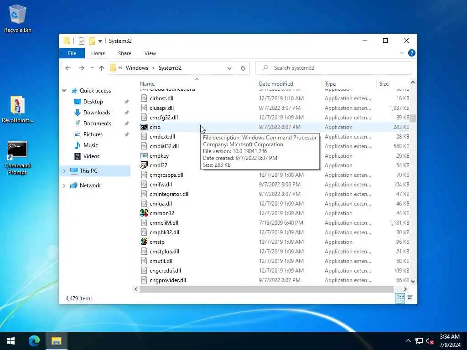Click the Back navigation arrow
The image size is (467, 350).
[68, 68]
